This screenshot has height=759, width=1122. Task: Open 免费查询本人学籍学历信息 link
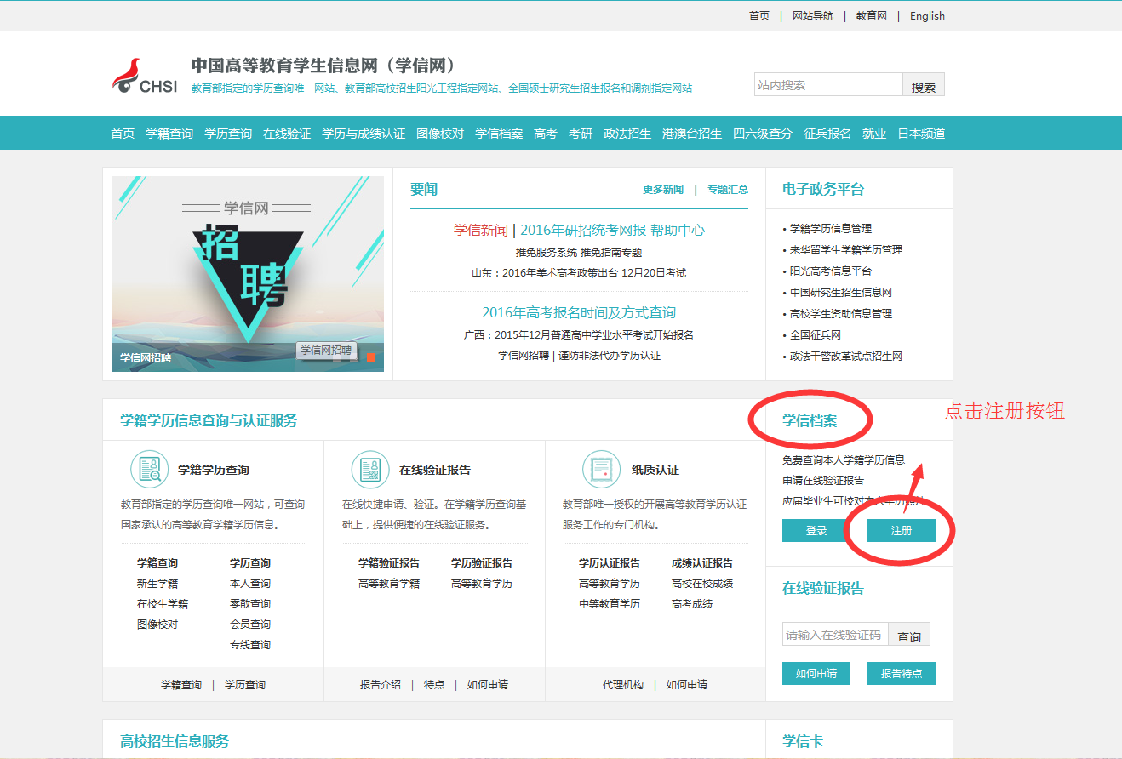(x=844, y=460)
